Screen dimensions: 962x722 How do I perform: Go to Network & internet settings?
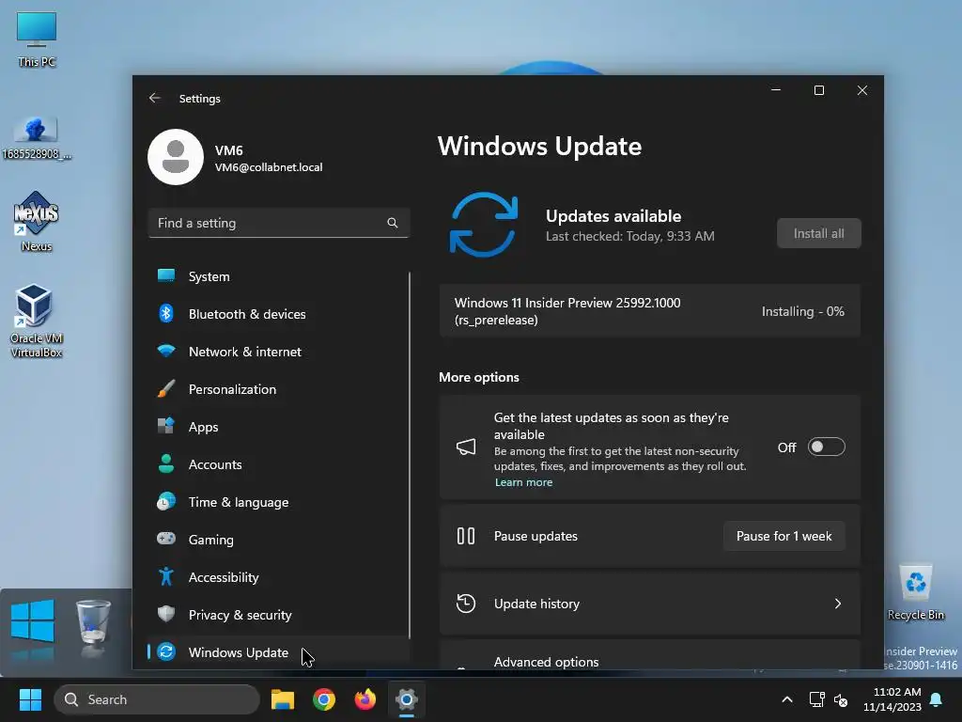coord(278,352)
